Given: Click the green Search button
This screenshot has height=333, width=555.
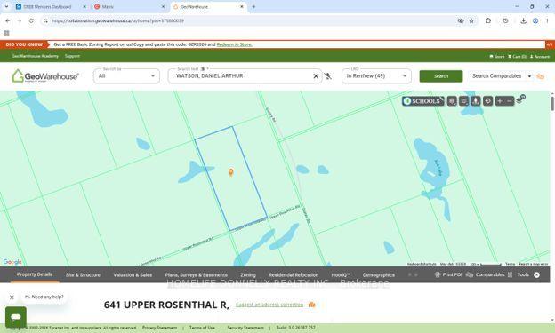Looking at the screenshot, I should tap(441, 76).
